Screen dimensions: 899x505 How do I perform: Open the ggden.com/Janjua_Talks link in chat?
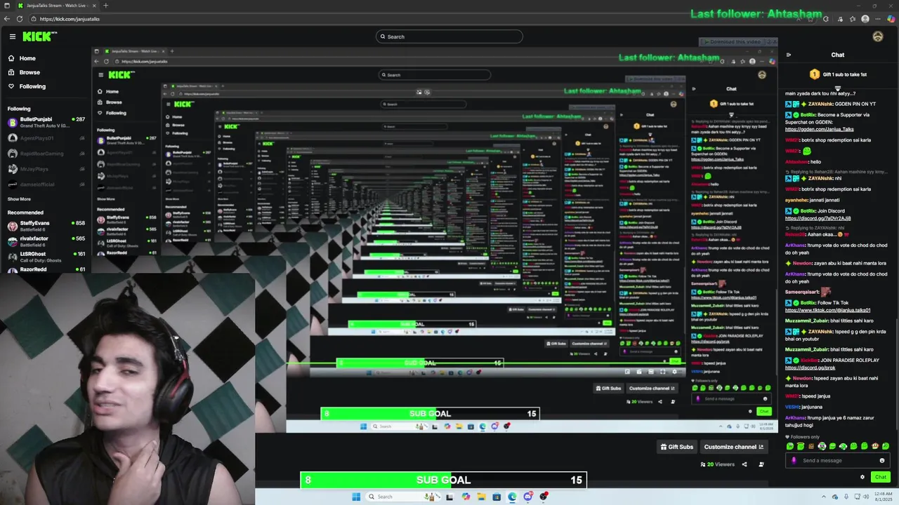pos(819,129)
